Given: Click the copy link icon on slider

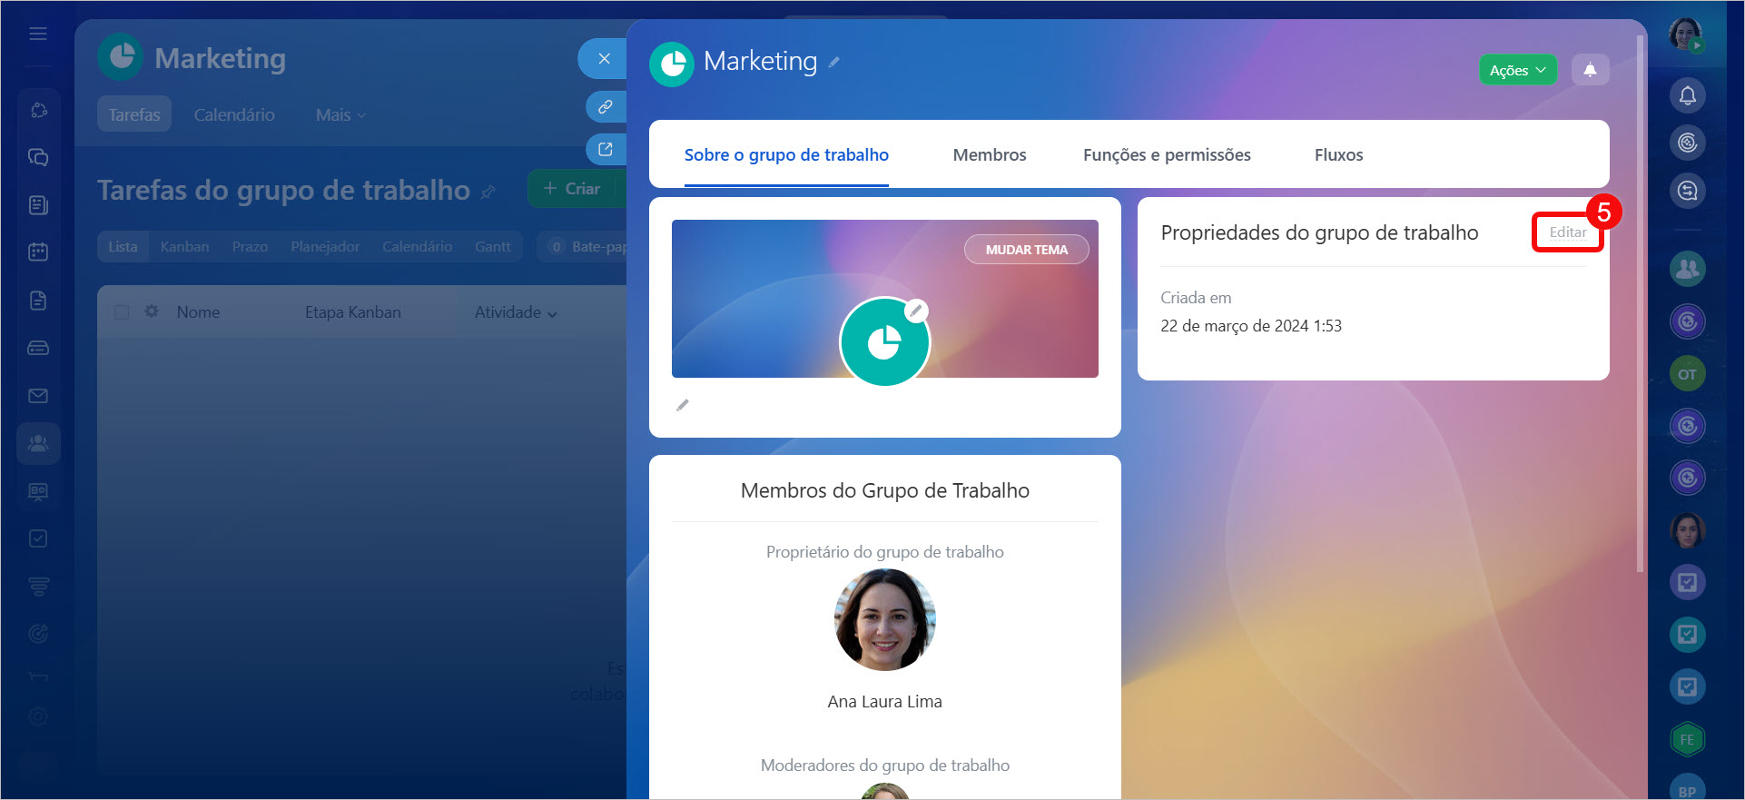Looking at the screenshot, I should click(x=605, y=106).
